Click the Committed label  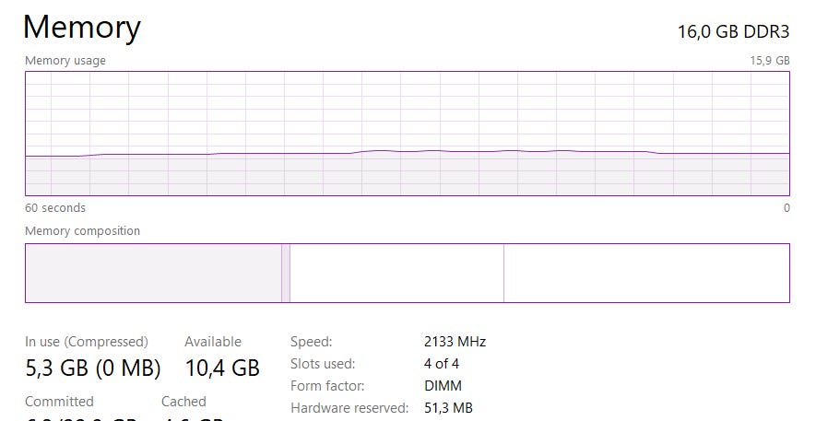59,402
